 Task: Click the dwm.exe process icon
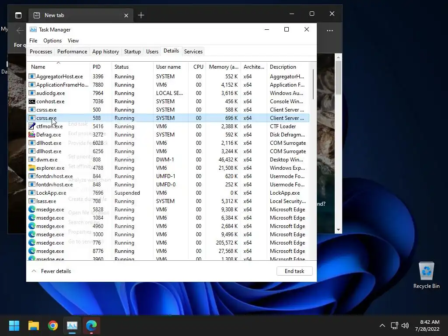click(x=31, y=159)
